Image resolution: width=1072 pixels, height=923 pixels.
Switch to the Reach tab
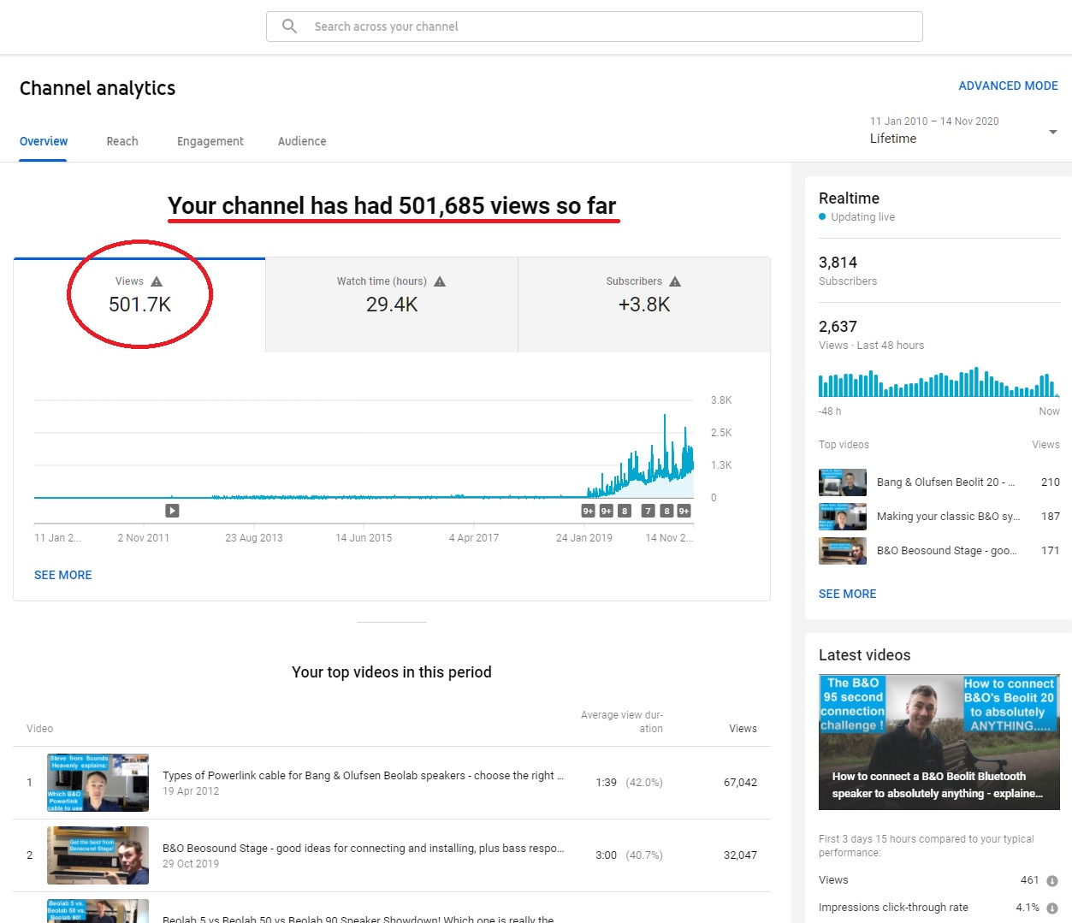tap(122, 141)
